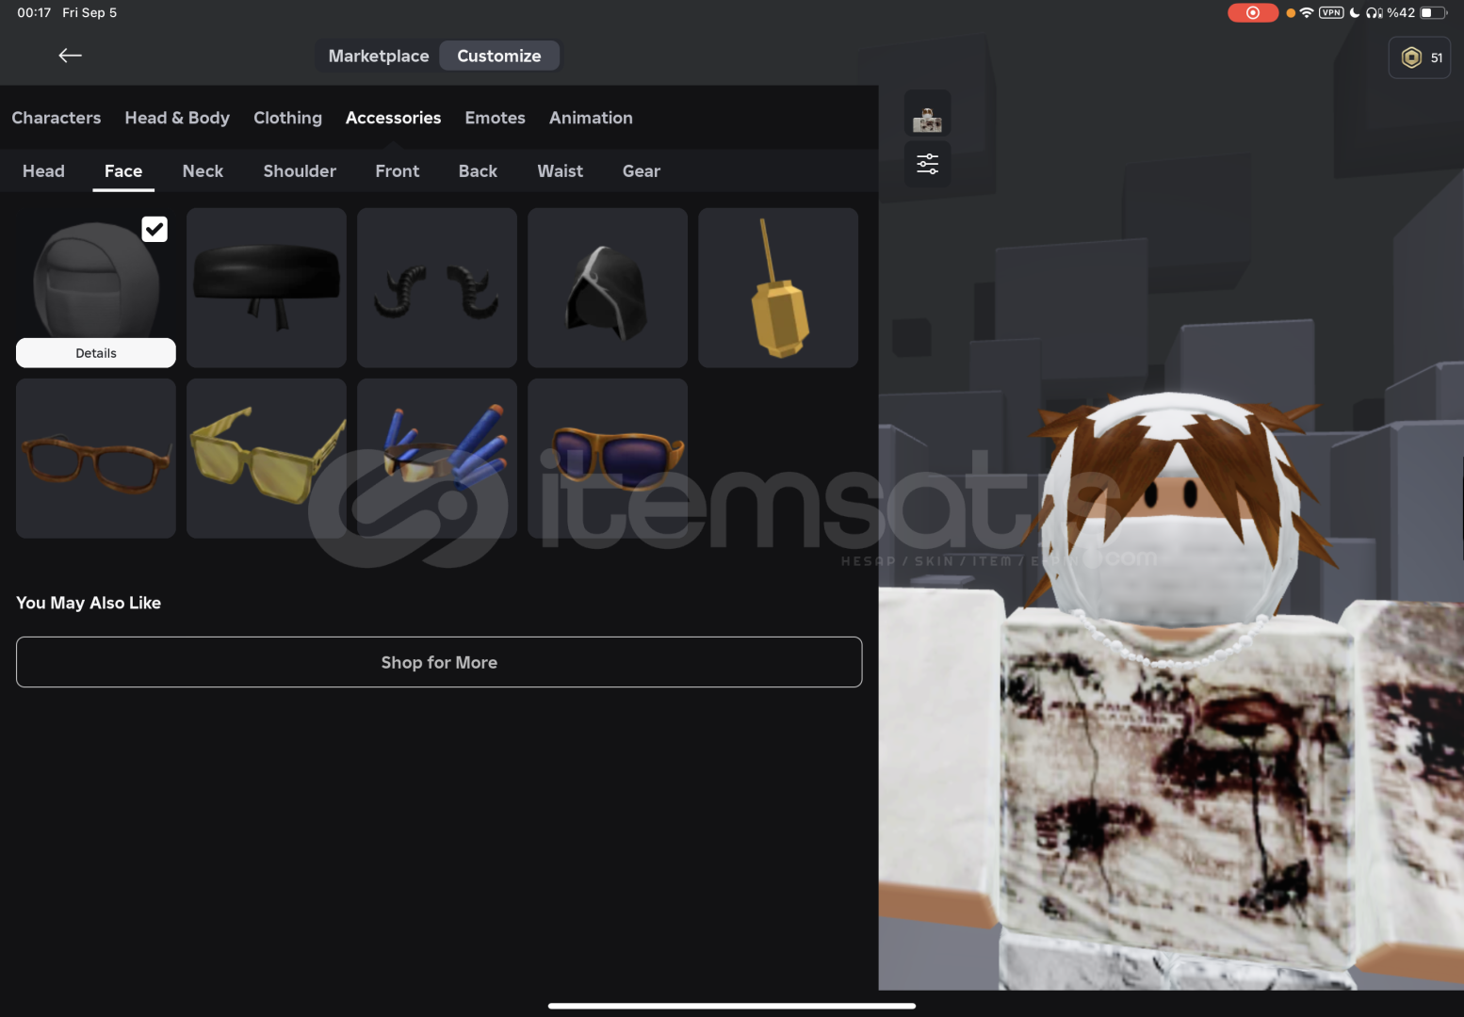
Task: Tap the battery status icon
Action: point(1433,12)
